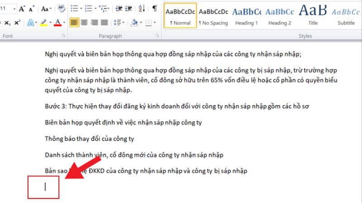Image resolution: width=362 pixels, height=203 pixels.
Task: Toggle Show/Hide paragraph marks
Action: 155,9
